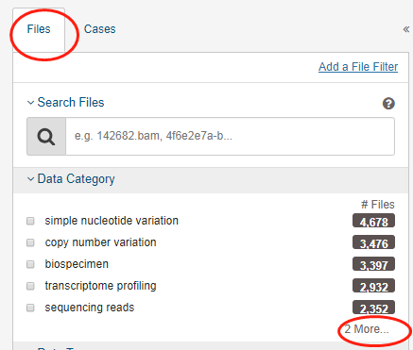The image size is (413, 350).
Task: Collapse the panel with the double chevron icon
Action: pyautogui.click(x=406, y=29)
